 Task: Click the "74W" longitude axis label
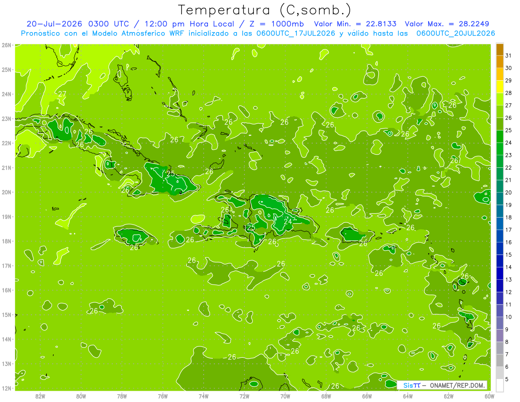coord(203,396)
